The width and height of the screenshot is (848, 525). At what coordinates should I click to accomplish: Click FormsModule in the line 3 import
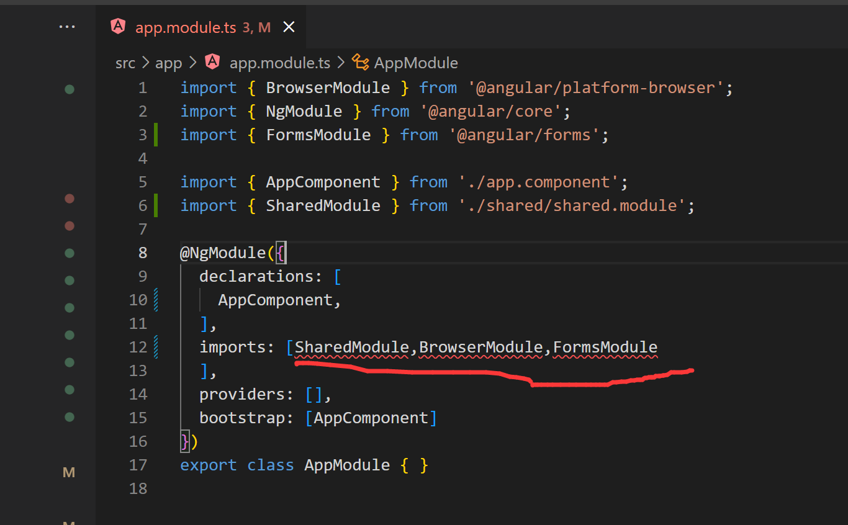click(318, 135)
